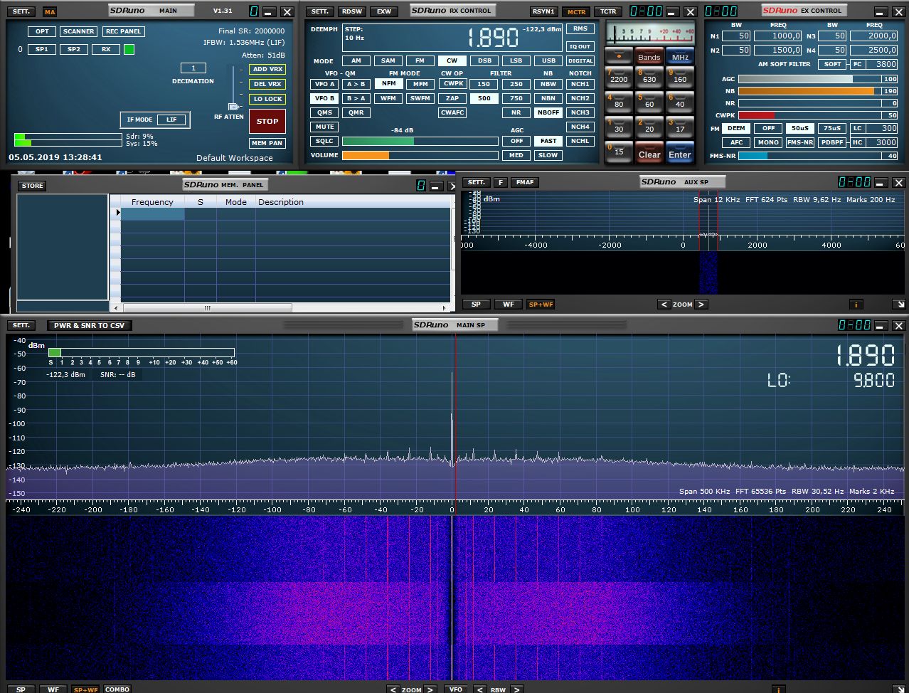
Task: Click the analog S-meter gauge
Action: (651, 33)
